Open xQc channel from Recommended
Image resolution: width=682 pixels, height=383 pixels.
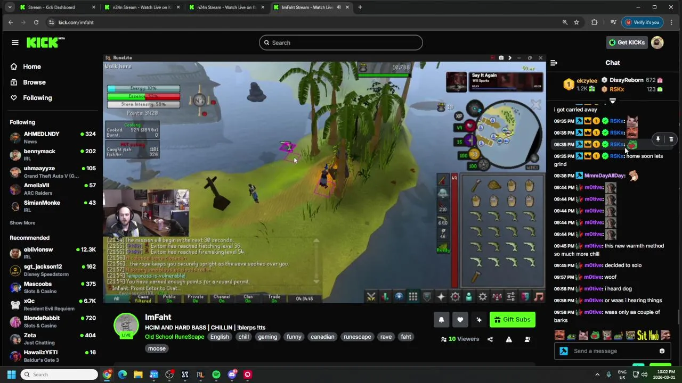(52, 304)
